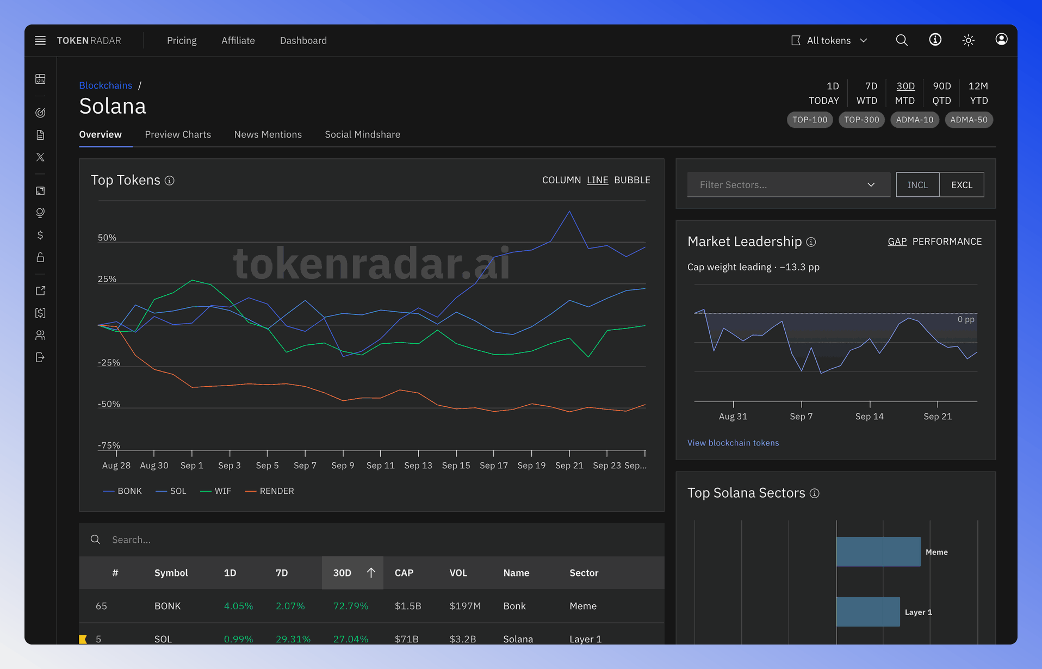Image resolution: width=1042 pixels, height=669 pixels.
Task: Click the expand-frame sidebar icon
Action: point(40,190)
